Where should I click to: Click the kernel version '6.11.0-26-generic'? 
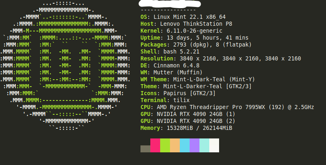click(195, 31)
